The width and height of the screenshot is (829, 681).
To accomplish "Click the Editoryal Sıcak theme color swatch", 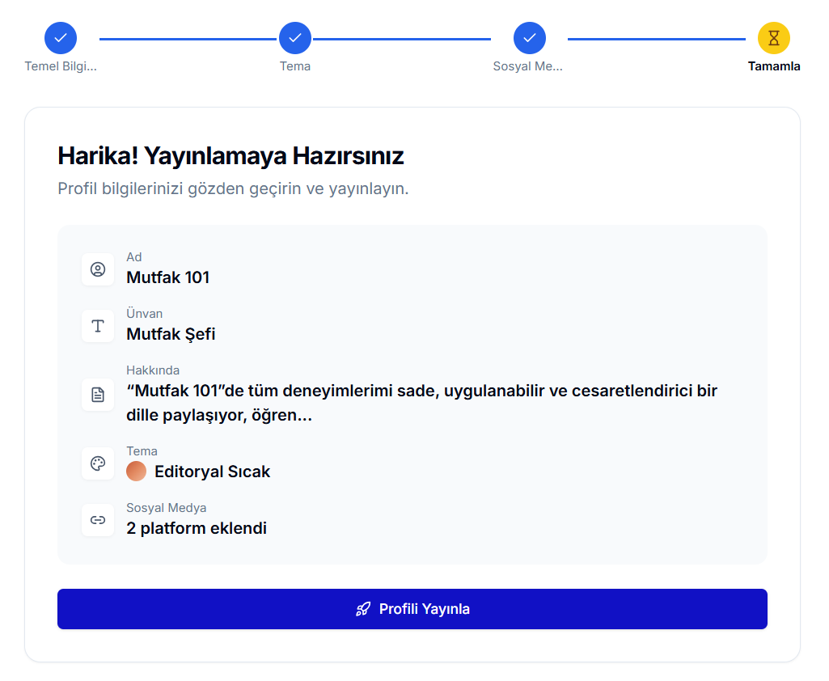I will pyautogui.click(x=137, y=472).
